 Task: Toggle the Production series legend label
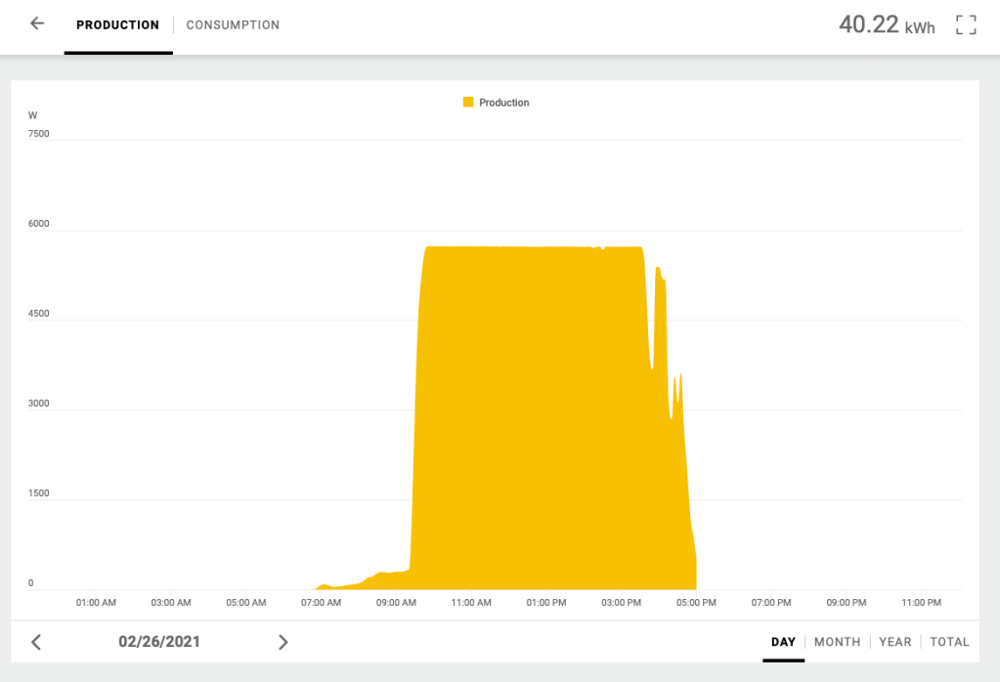tap(503, 103)
